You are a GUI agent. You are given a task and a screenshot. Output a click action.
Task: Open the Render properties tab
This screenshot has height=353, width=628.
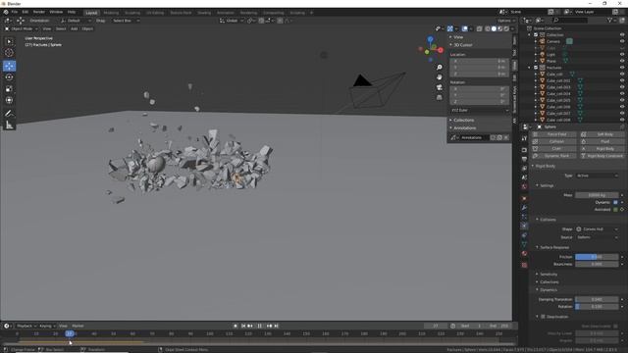524,150
